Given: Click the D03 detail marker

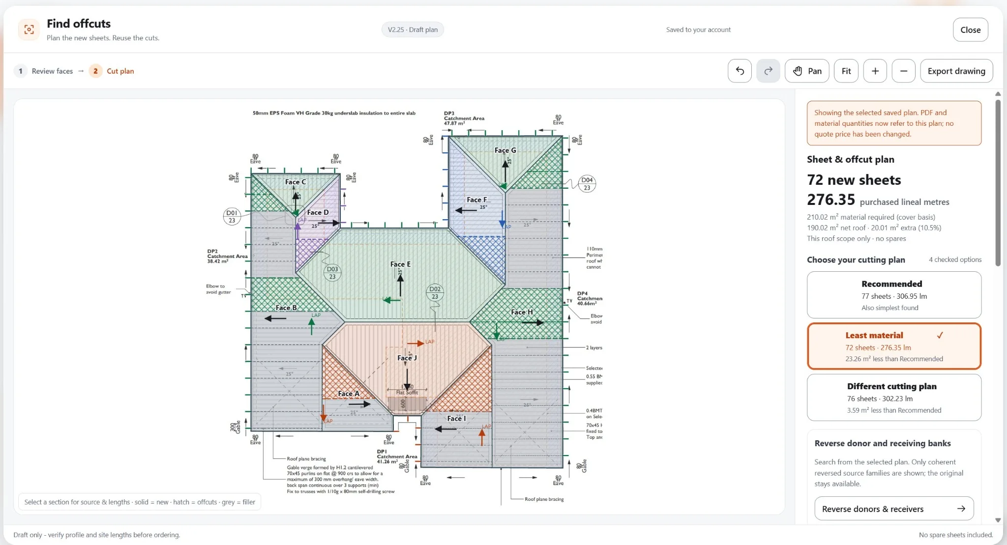Looking at the screenshot, I should [x=332, y=273].
